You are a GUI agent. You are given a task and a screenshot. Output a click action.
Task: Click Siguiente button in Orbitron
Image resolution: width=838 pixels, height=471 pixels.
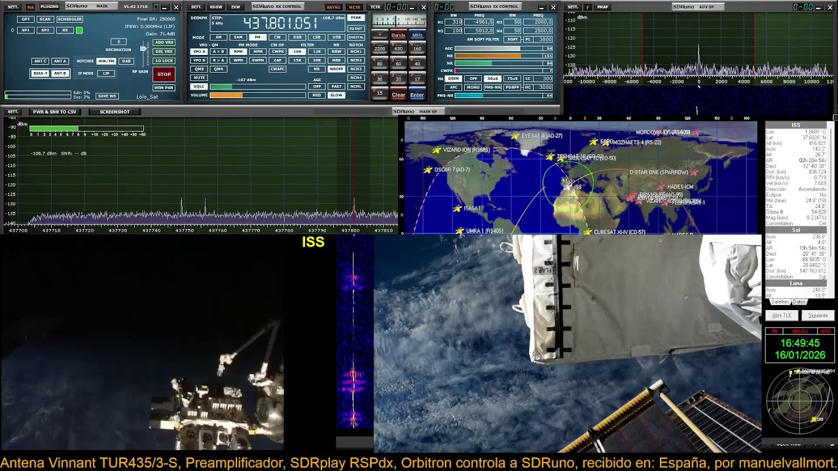tap(818, 315)
